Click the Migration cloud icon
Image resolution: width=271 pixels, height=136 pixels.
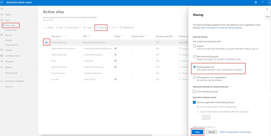tap(2, 61)
